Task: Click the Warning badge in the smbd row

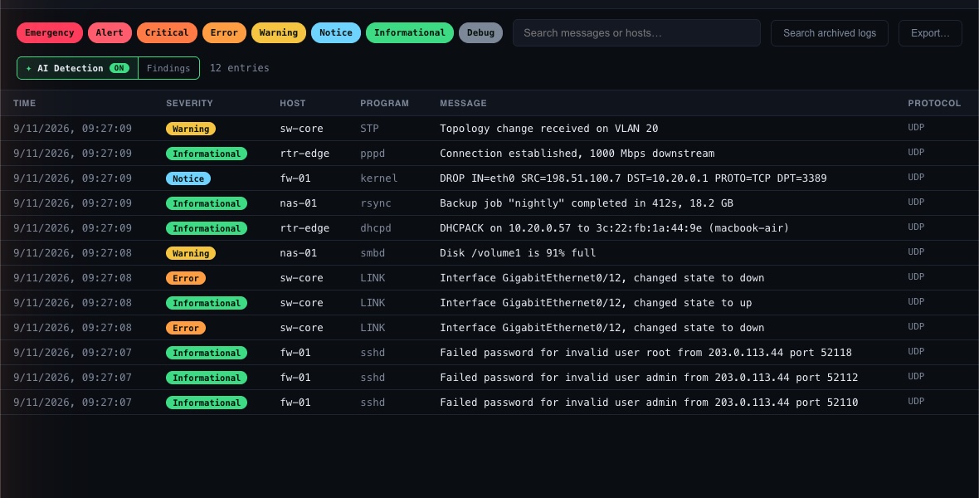Action: (191, 253)
